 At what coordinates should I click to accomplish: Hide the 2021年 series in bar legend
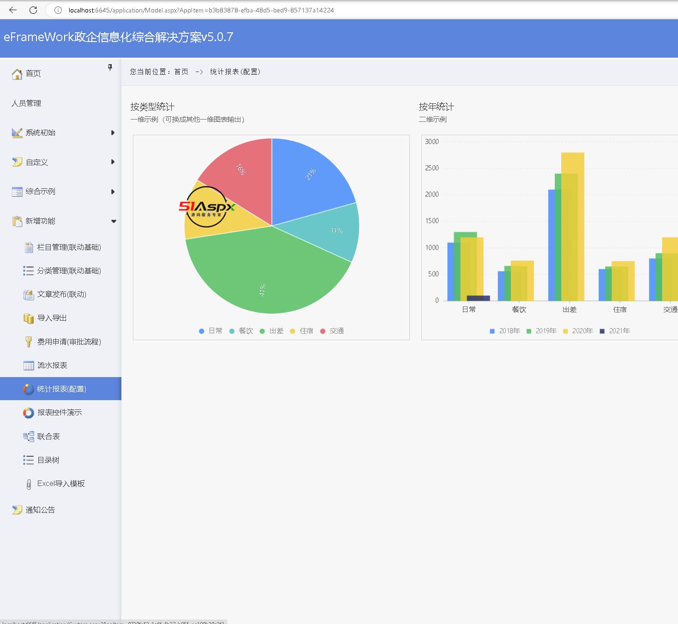pyautogui.click(x=615, y=331)
